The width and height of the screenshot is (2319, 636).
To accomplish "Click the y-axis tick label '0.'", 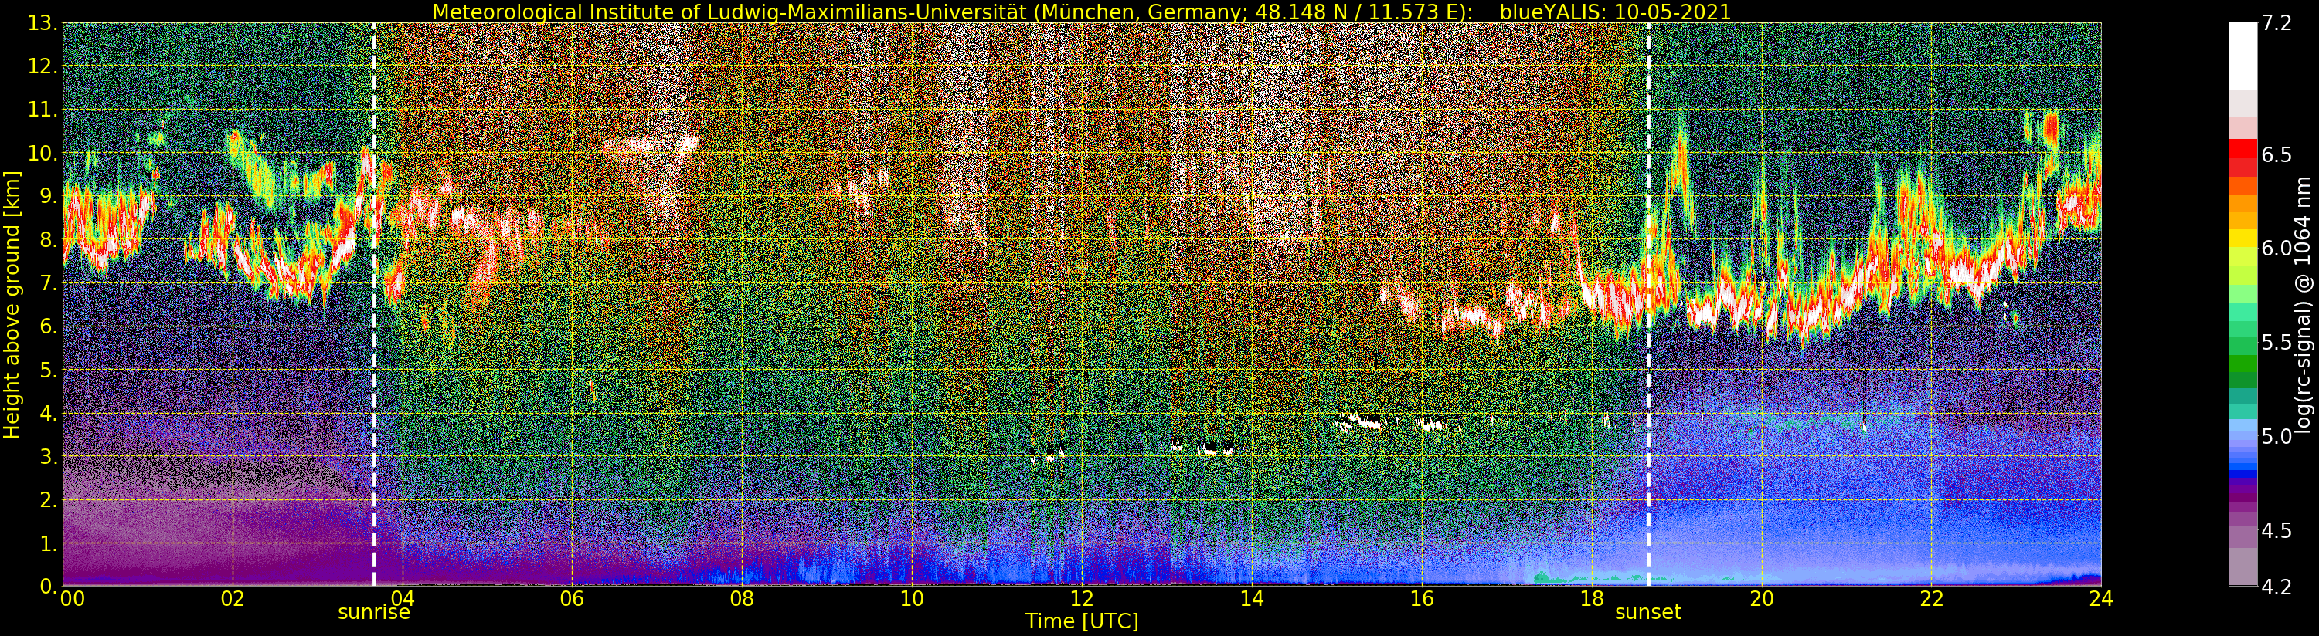I will [x=48, y=586].
